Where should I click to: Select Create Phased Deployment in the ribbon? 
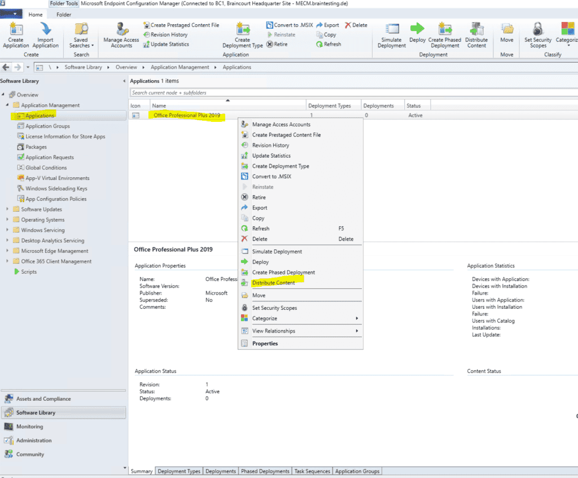coord(446,34)
